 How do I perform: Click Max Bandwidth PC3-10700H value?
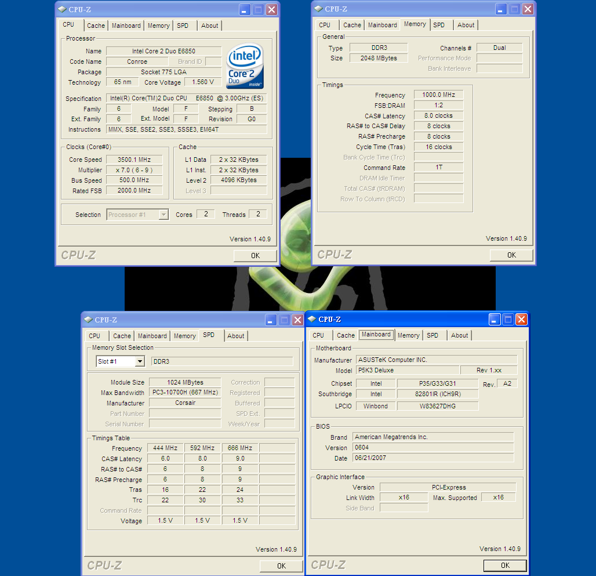point(185,392)
